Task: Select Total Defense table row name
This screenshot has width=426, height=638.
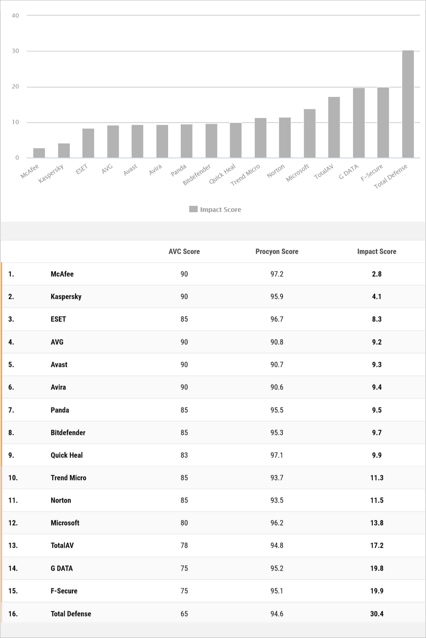Action: 71,614
